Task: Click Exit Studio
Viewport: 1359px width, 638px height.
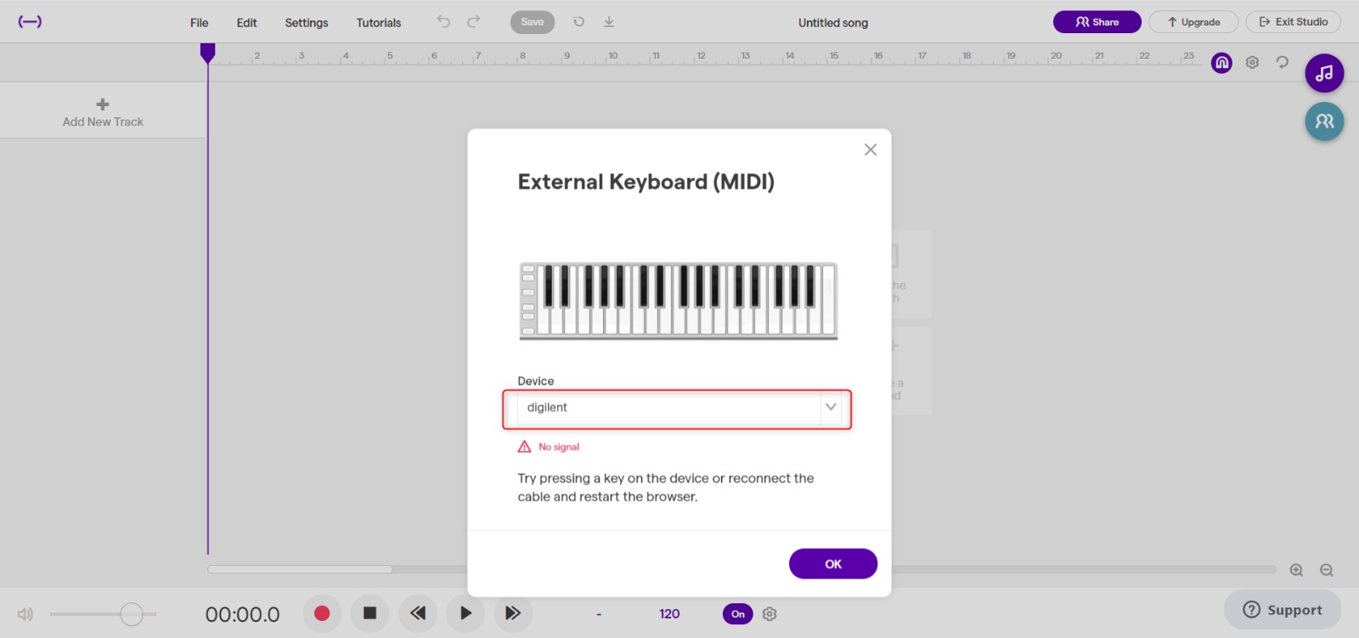Action: [x=1294, y=22]
